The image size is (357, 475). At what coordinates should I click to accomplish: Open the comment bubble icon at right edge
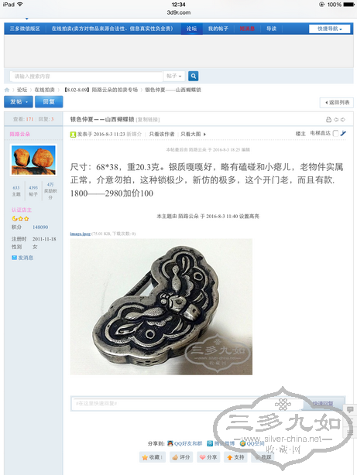click(350, 409)
